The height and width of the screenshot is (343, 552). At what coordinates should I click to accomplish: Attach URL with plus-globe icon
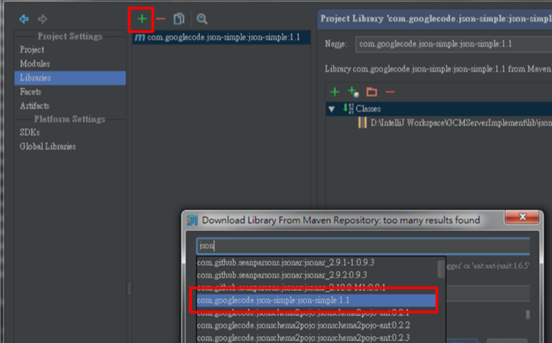tap(353, 92)
